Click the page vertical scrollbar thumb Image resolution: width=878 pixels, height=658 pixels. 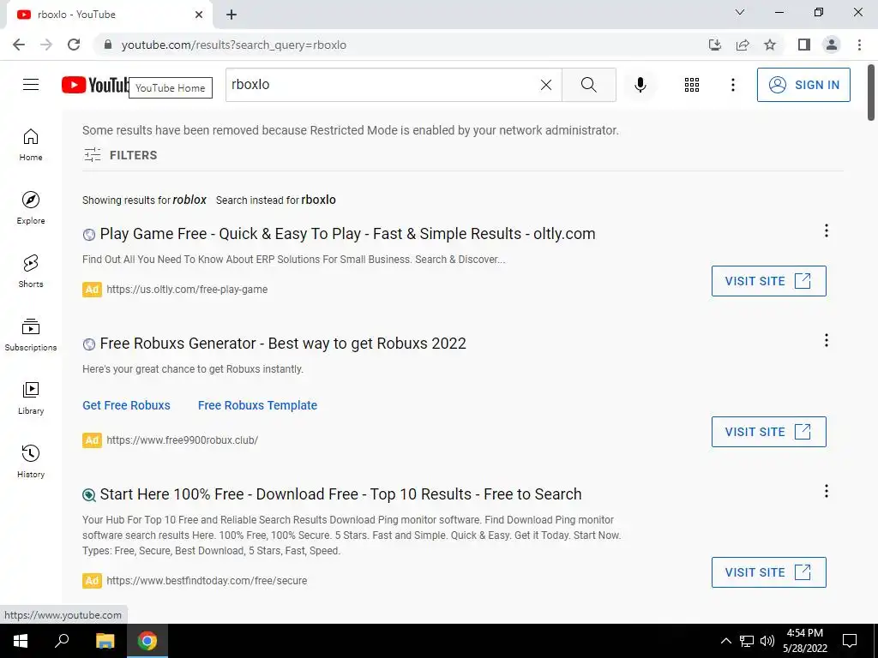click(871, 93)
